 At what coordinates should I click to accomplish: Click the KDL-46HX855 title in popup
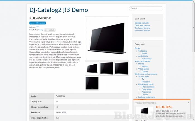pos(164,107)
